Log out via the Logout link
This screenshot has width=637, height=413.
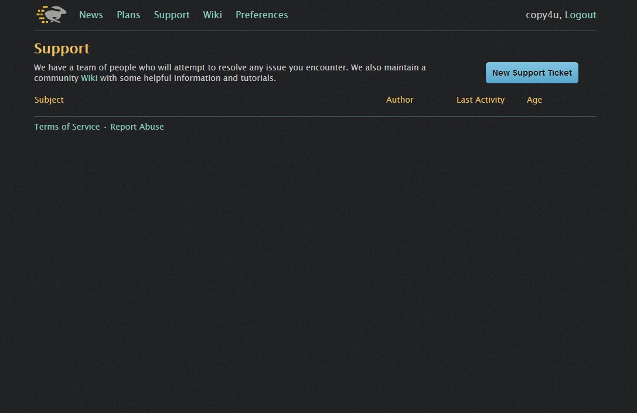pos(581,15)
